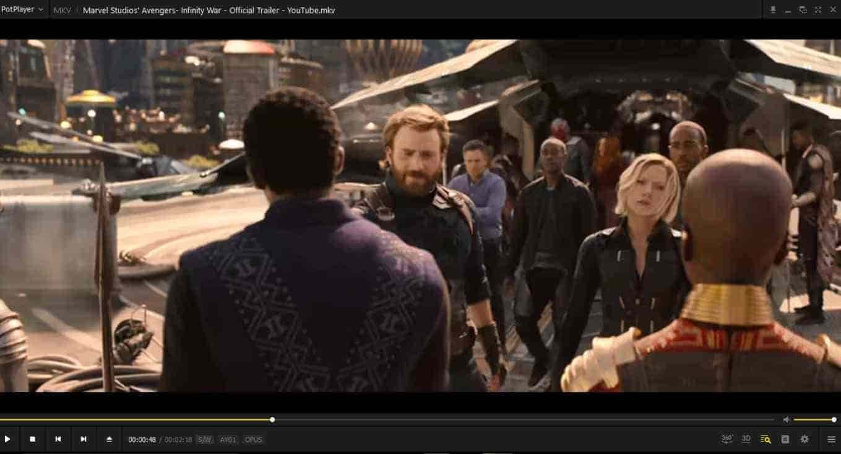Open the hamburger playlist menu

(831, 439)
